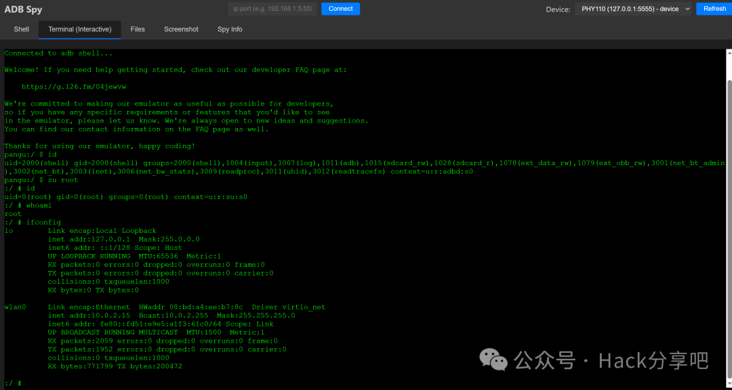Click the 'UP BROADCAST RUNNING MULTICAST' line
The height and width of the screenshot is (390, 732).
click(156, 332)
